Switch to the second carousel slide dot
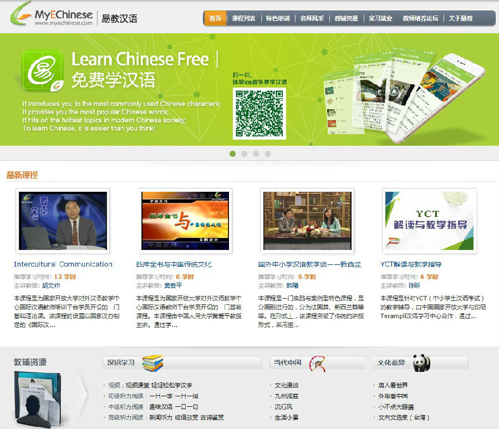 (x=244, y=154)
